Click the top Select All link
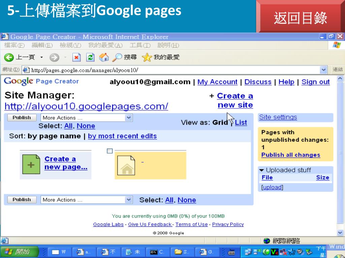The image size is (345, 258). click(x=68, y=126)
